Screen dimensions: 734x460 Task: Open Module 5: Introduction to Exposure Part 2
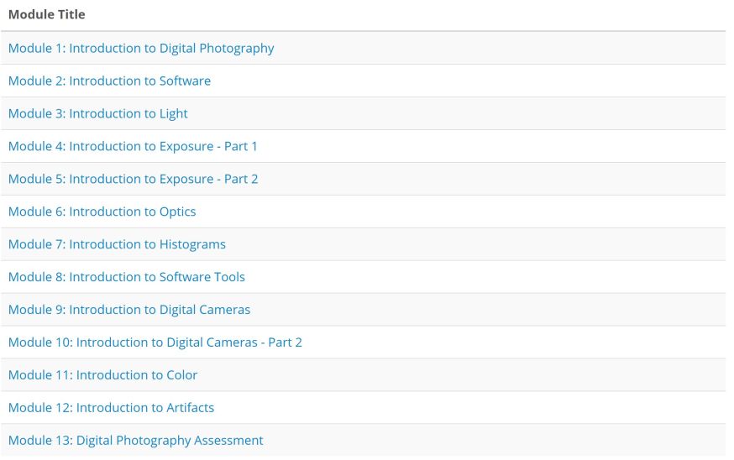(133, 180)
